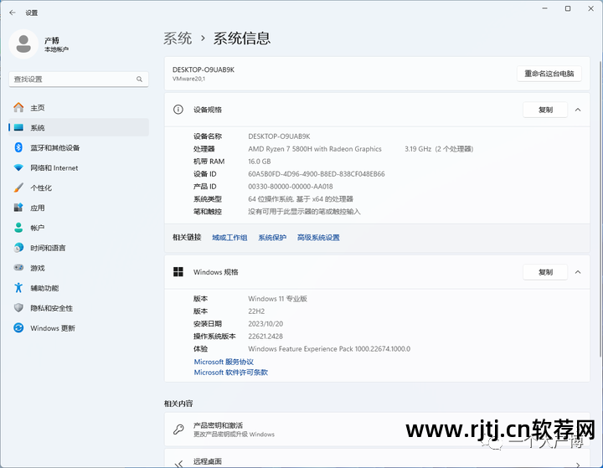The height and width of the screenshot is (468, 603).
Task: Click the 查找设置 search box
Action: [x=79, y=80]
